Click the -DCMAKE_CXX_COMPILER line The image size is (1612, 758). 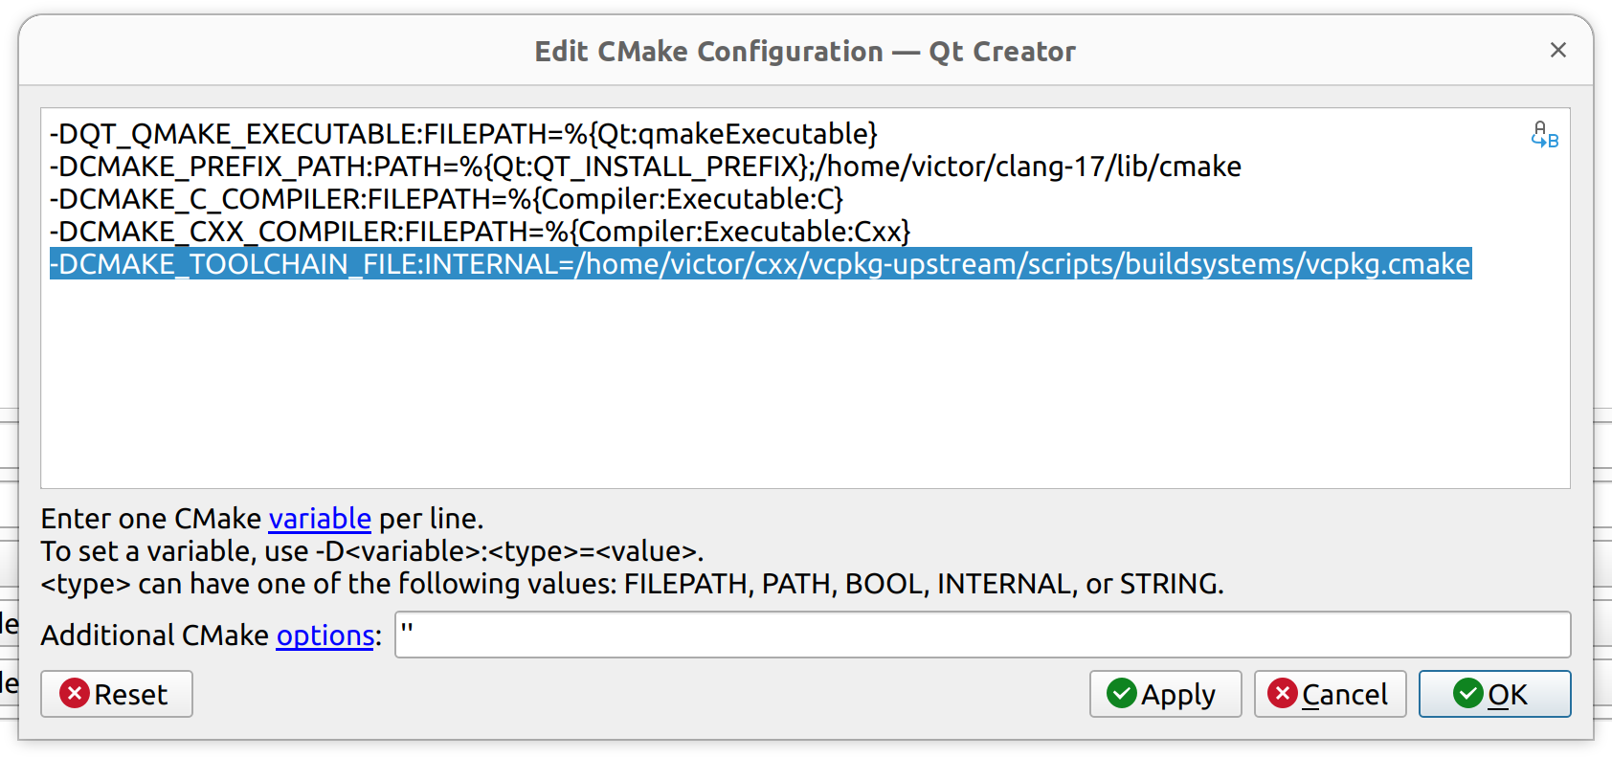(x=480, y=232)
